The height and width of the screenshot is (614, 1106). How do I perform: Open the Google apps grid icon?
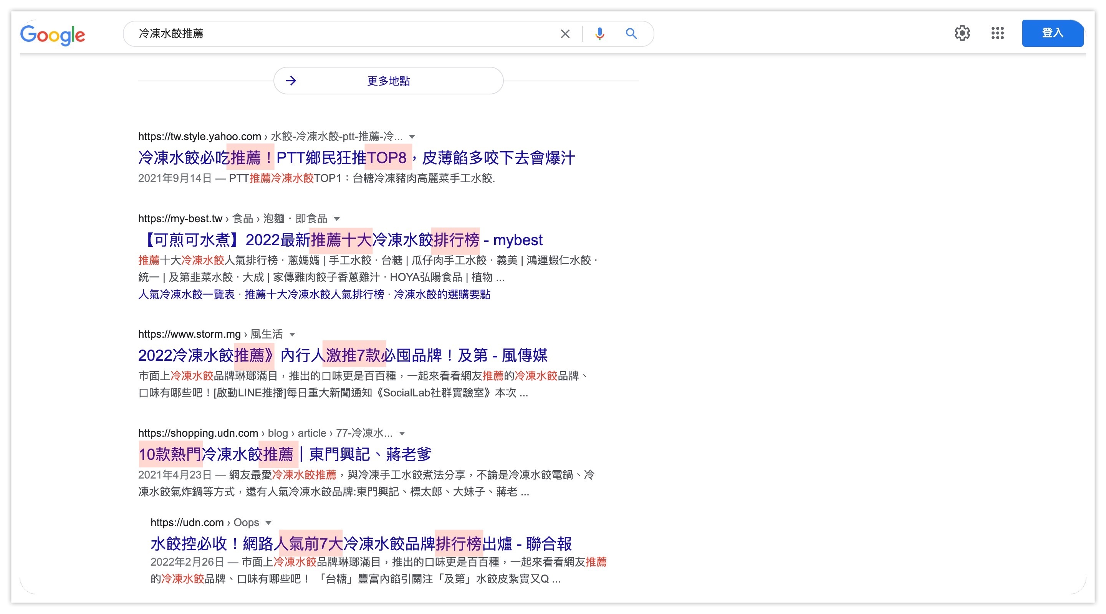tap(998, 33)
